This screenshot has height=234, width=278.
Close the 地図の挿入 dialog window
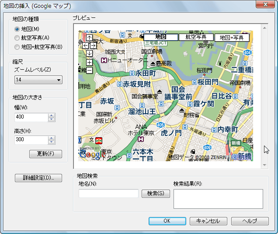click(265, 4)
